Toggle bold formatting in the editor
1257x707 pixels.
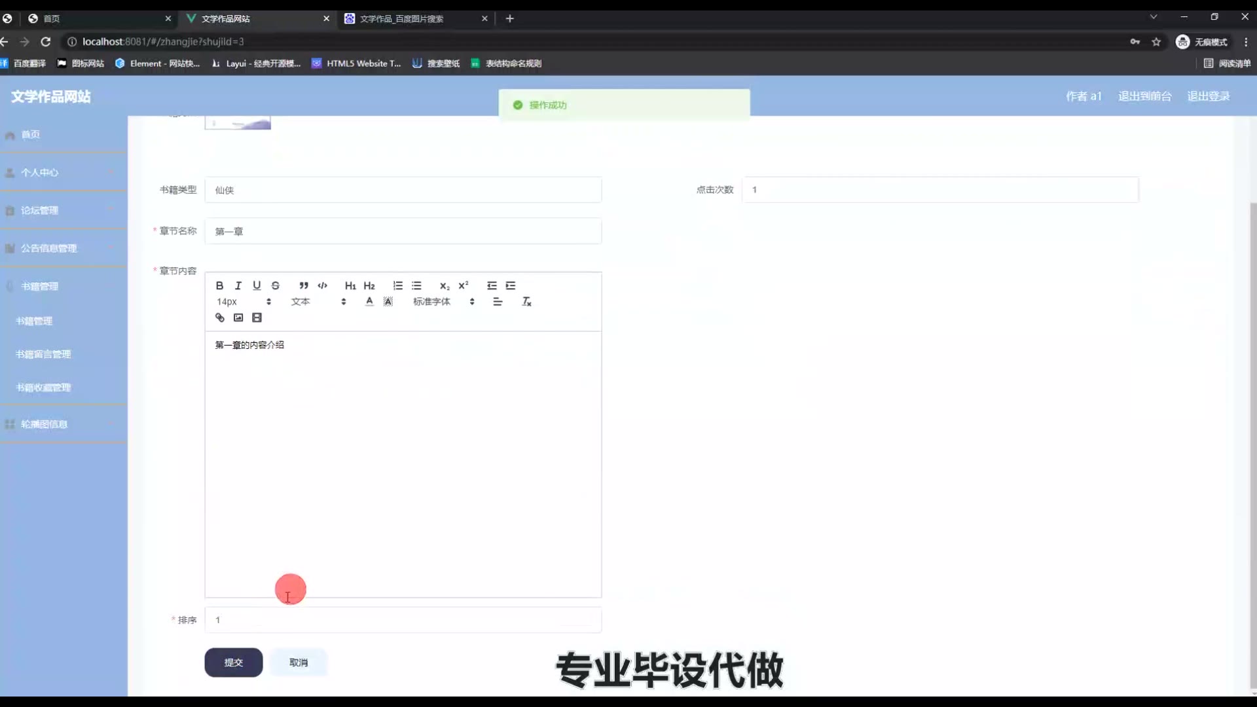(x=220, y=285)
